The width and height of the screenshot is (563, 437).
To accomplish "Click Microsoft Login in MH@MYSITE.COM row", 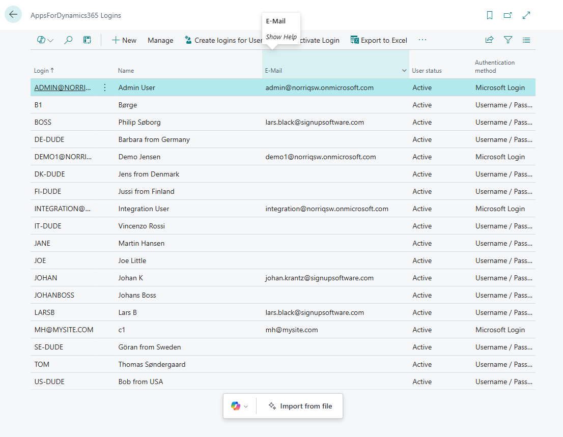I will pos(500,330).
